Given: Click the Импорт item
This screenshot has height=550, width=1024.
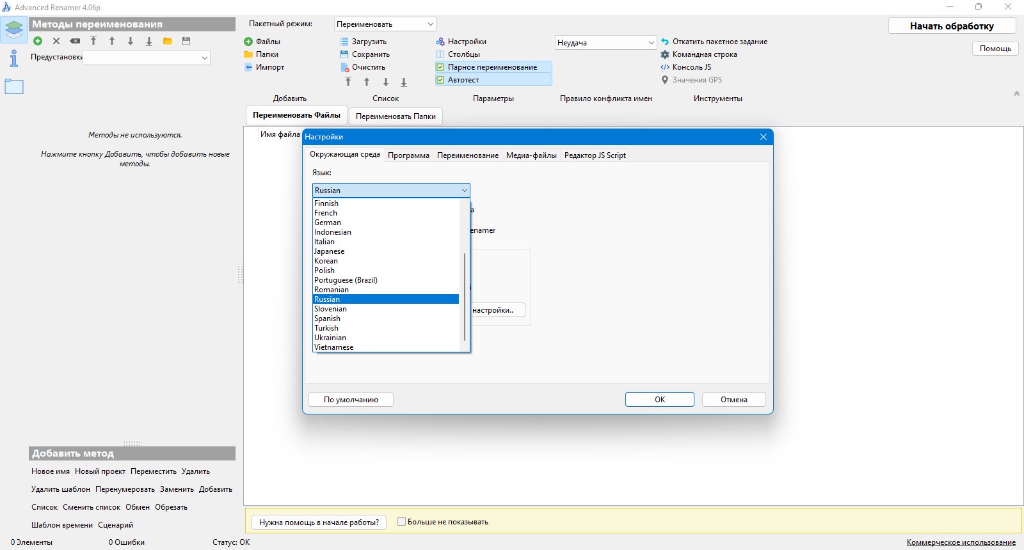Looking at the screenshot, I should click(x=264, y=67).
